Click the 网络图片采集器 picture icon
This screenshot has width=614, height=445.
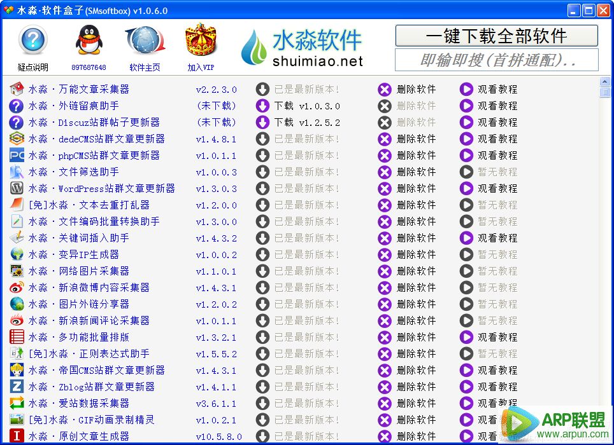[x=17, y=271]
